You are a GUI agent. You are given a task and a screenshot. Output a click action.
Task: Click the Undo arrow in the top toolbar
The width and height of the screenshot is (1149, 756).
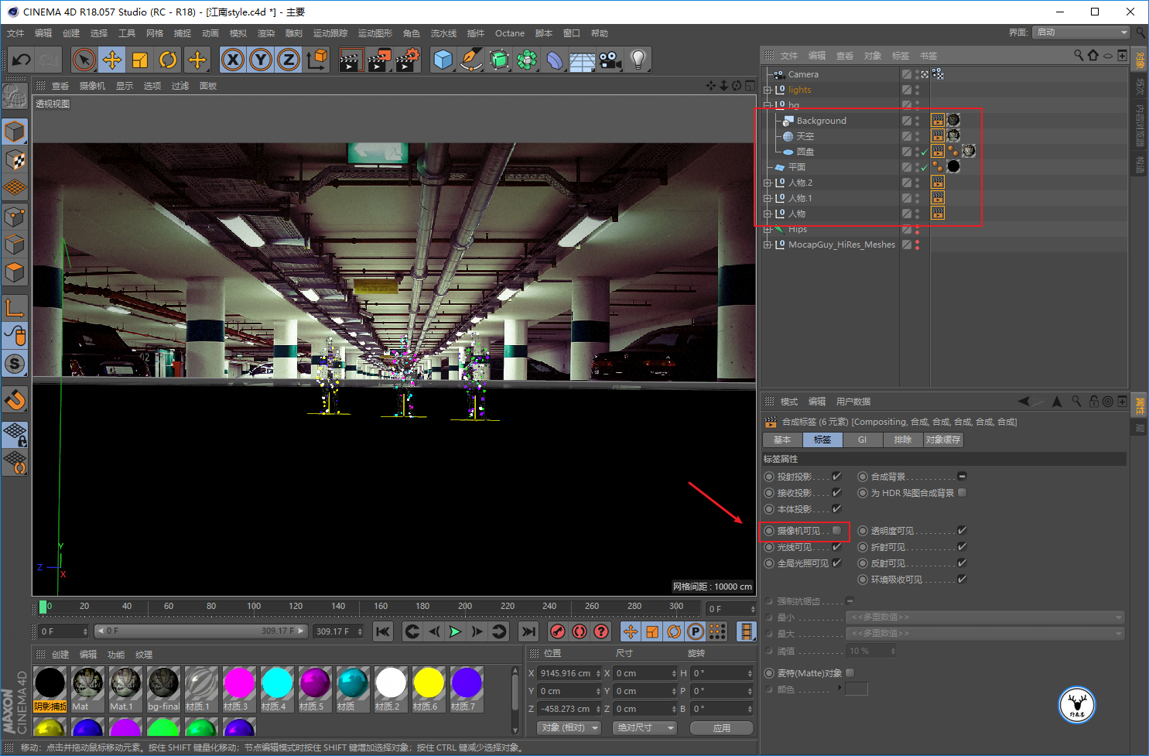pos(22,60)
